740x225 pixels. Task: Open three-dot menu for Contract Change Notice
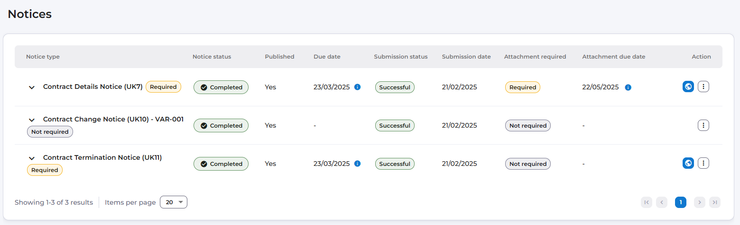pyautogui.click(x=703, y=125)
